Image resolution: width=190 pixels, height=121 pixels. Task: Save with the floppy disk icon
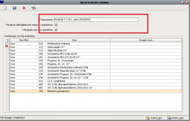coord(15,8)
